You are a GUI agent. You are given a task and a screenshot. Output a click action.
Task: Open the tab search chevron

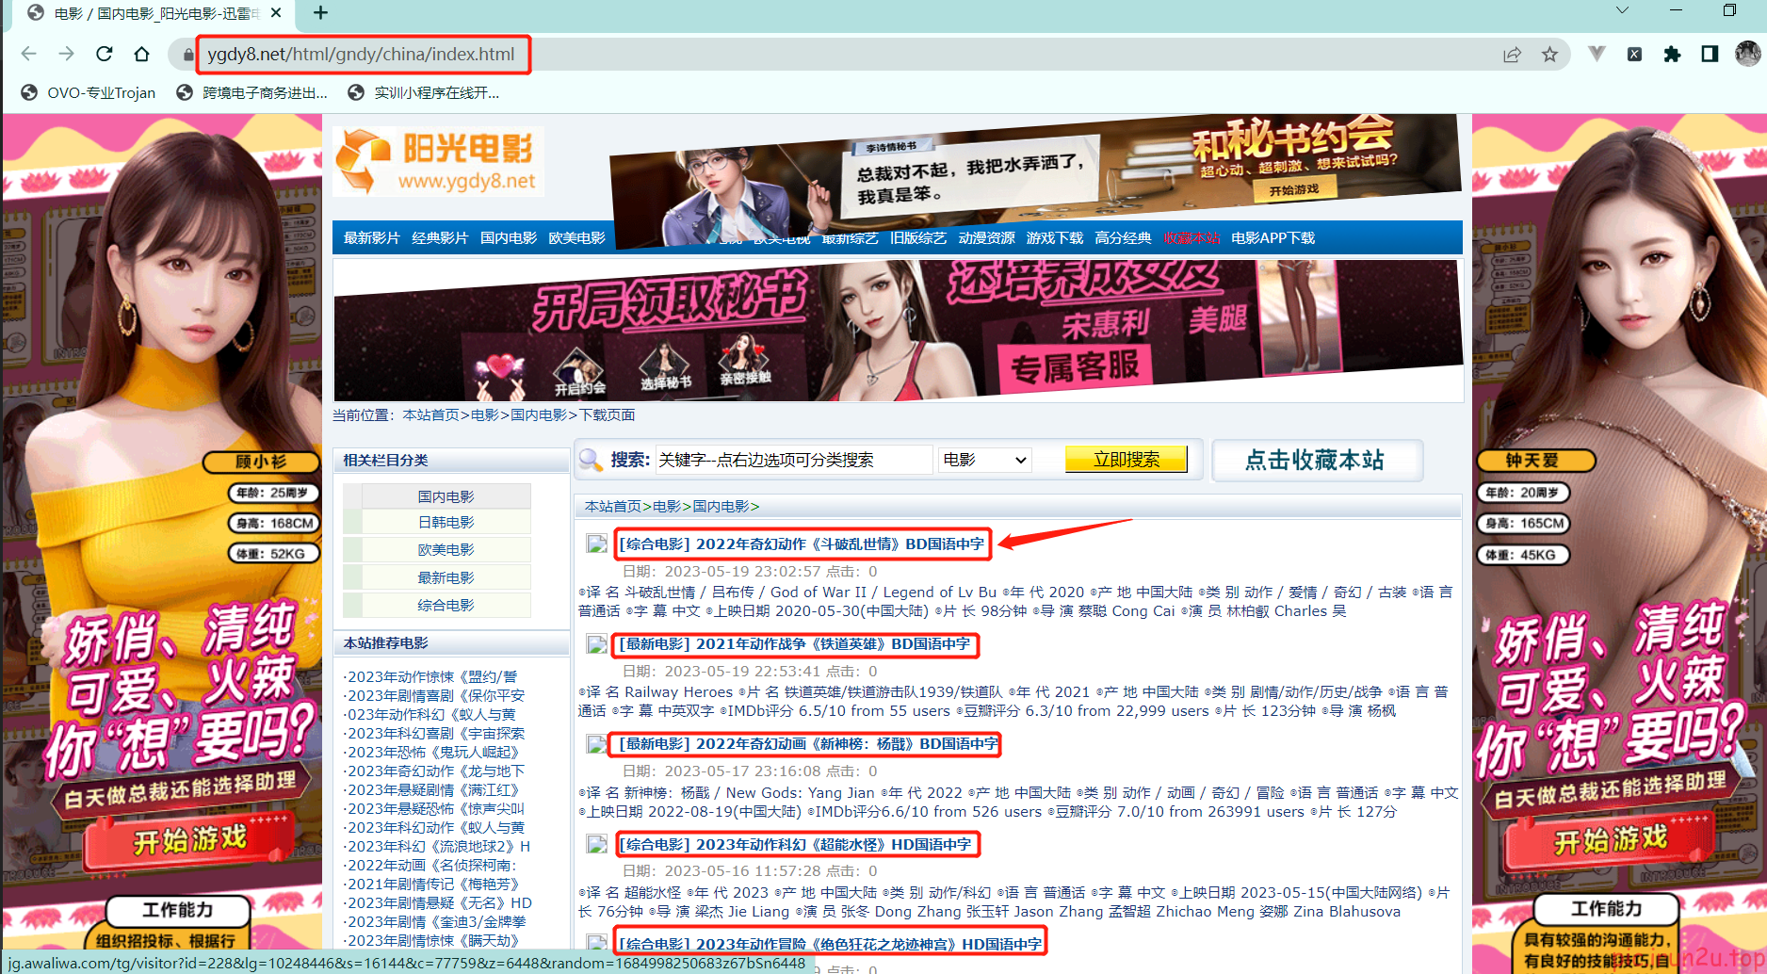tap(1622, 10)
